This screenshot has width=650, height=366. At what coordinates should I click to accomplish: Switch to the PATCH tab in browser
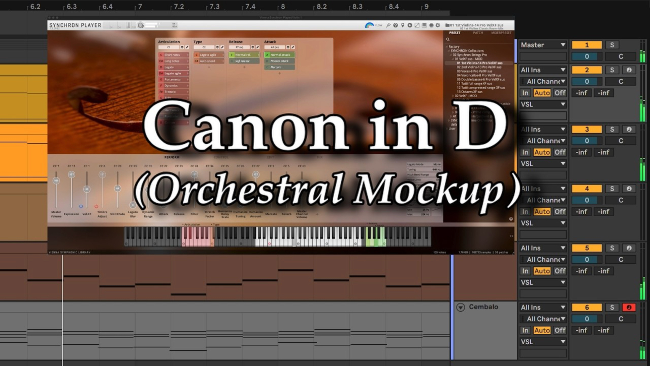[x=478, y=33]
